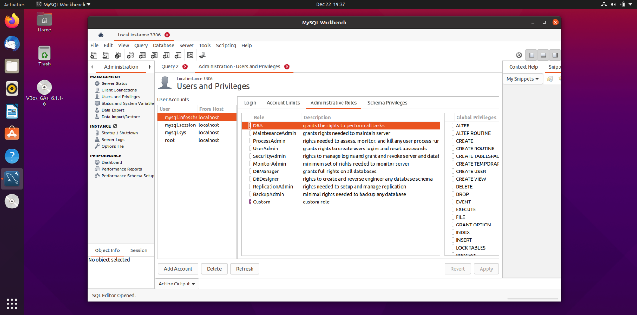Click the Add Account button
This screenshot has width=637, height=315.
[178, 269]
